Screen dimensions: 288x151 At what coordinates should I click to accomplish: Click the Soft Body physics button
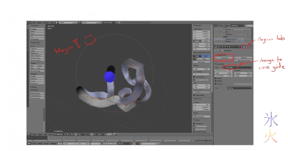coord(243,58)
